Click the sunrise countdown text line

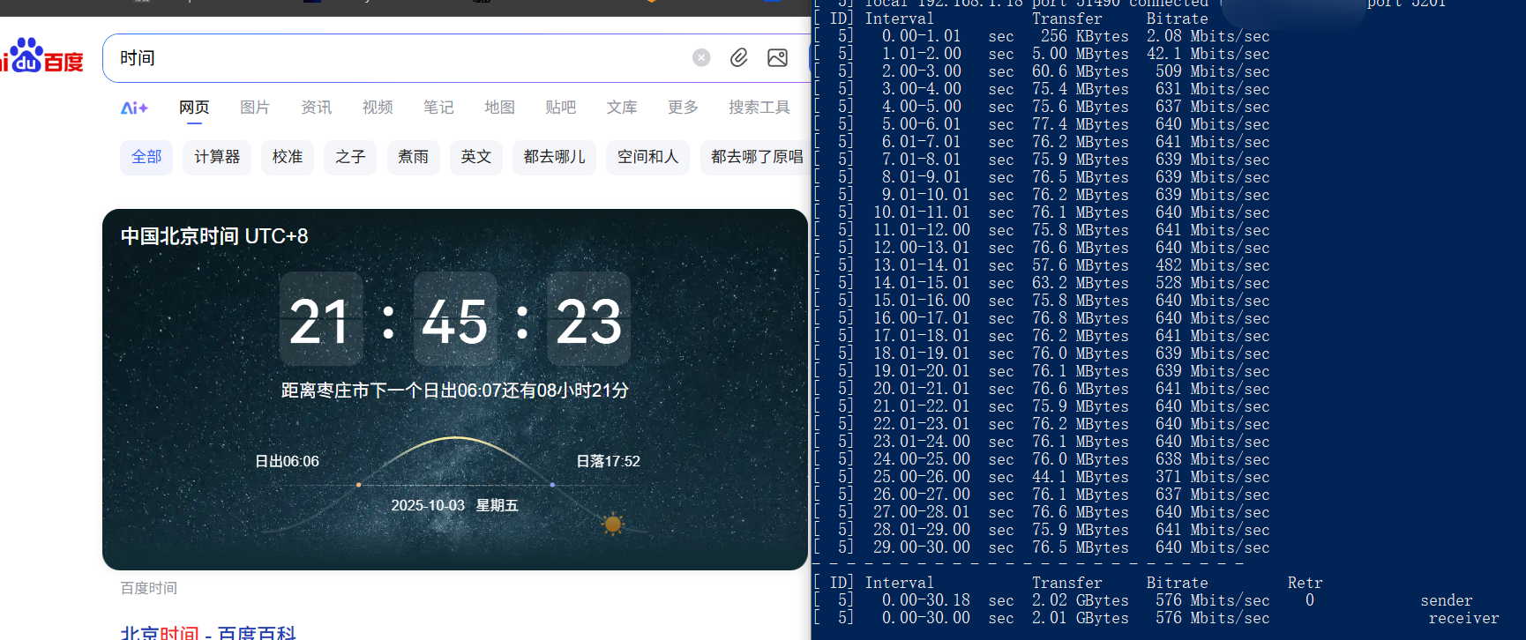(x=455, y=391)
